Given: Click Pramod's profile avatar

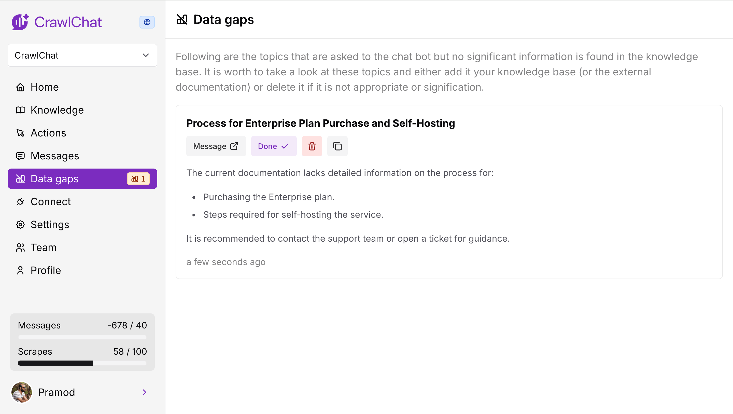Looking at the screenshot, I should (22, 392).
